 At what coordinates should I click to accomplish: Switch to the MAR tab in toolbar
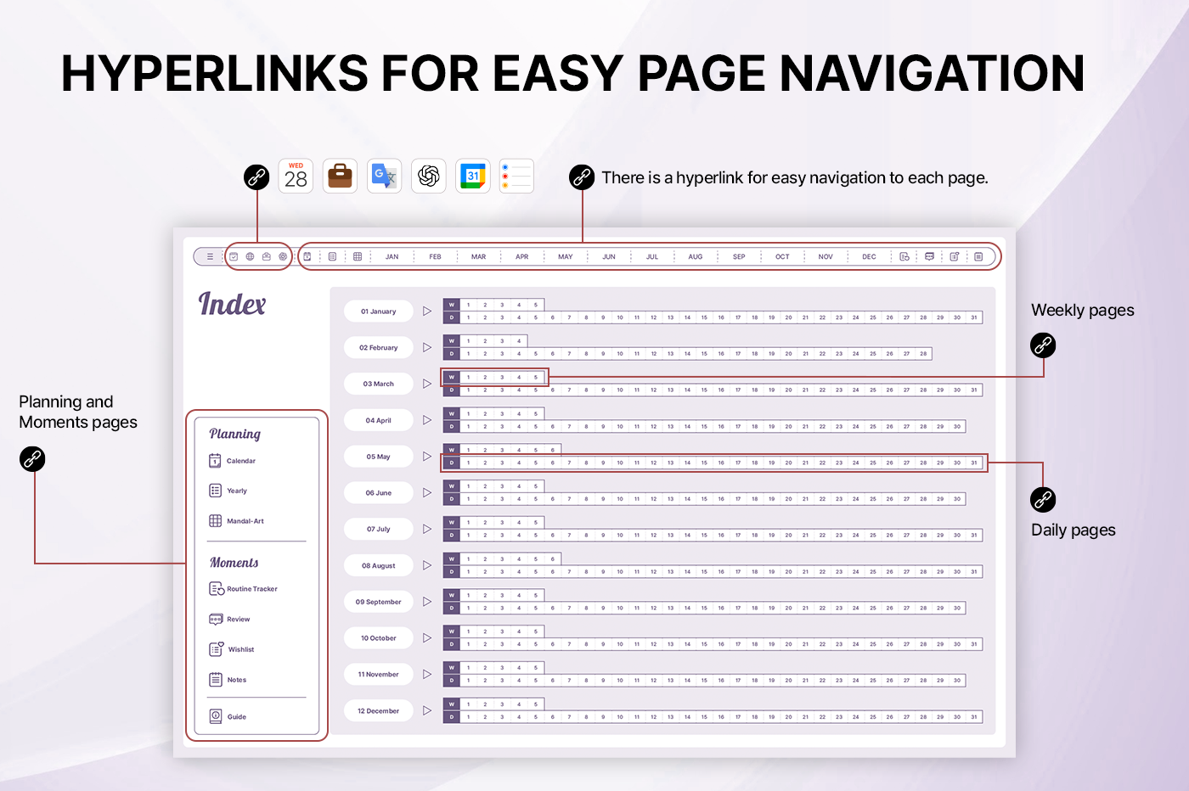pyautogui.click(x=479, y=256)
